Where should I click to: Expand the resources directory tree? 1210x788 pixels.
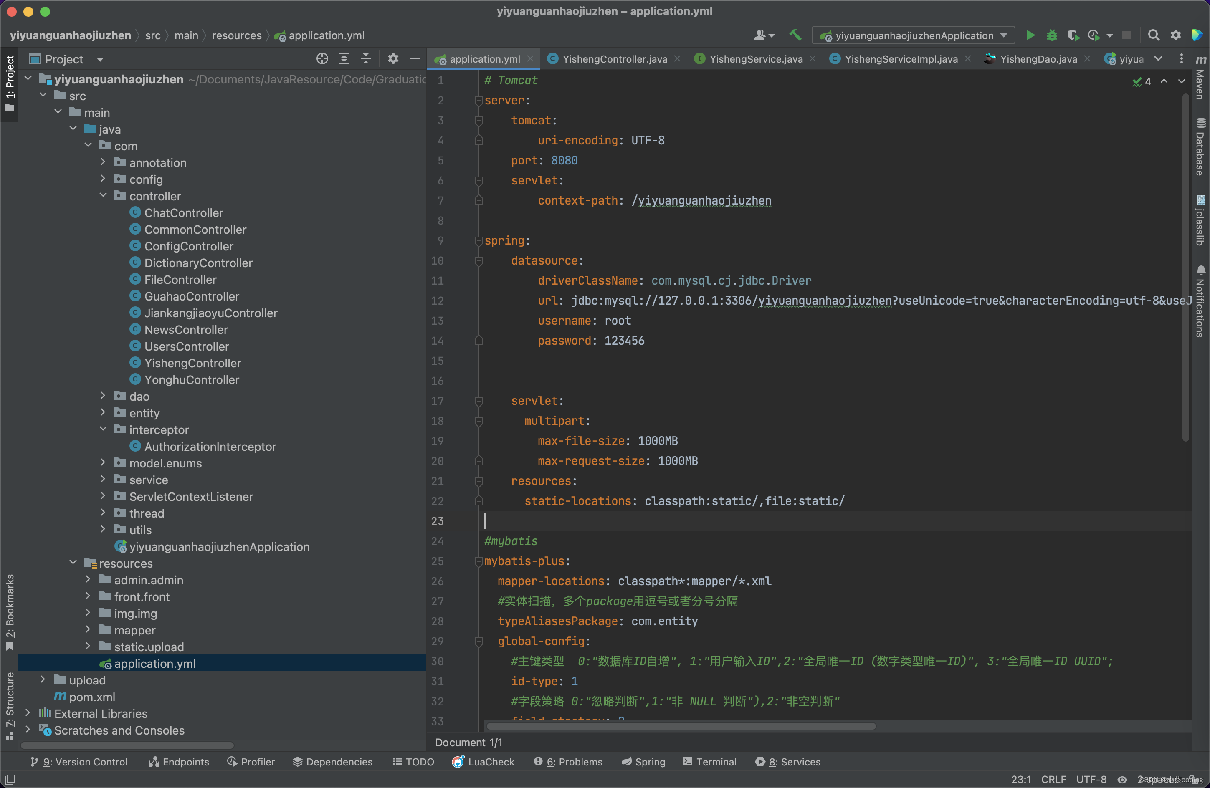(x=74, y=562)
